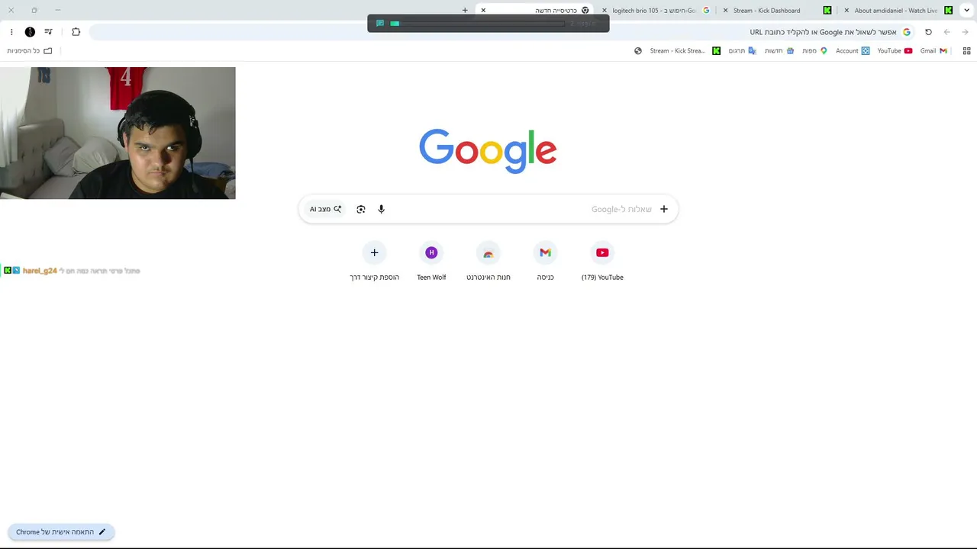Click the מצב AI mode button
The width and height of the screenshot is (977, 549).
coord(326,209)
